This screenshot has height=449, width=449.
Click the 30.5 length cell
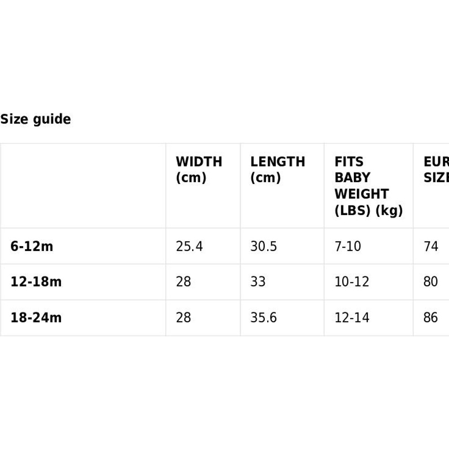264,246
